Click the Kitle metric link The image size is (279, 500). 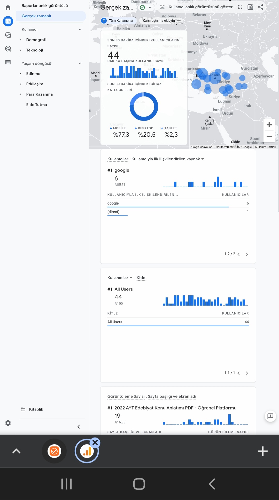pyautogui.click(x=141, y=278)
